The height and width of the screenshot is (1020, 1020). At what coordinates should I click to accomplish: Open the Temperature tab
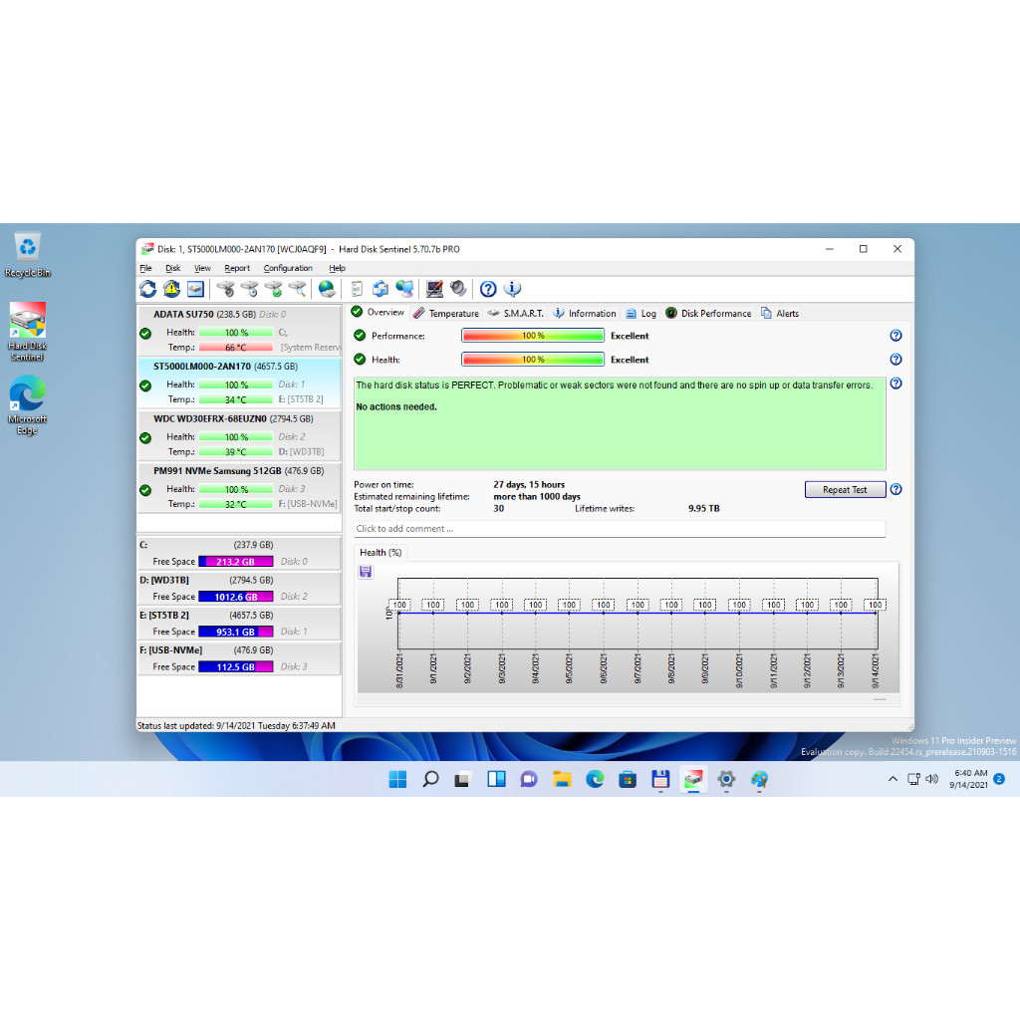coord(446,313)
